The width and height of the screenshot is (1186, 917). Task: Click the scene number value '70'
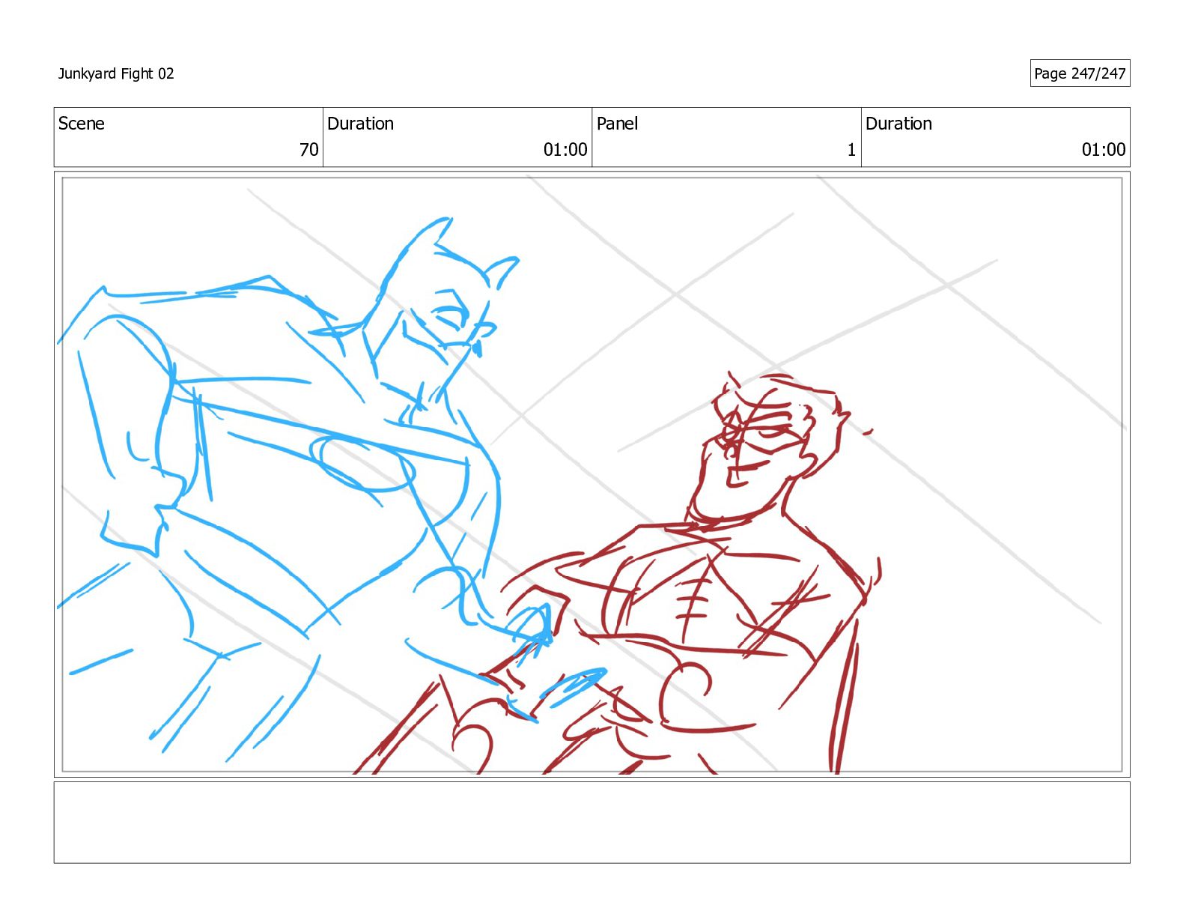pyautogui.click(x=309, y=150)
